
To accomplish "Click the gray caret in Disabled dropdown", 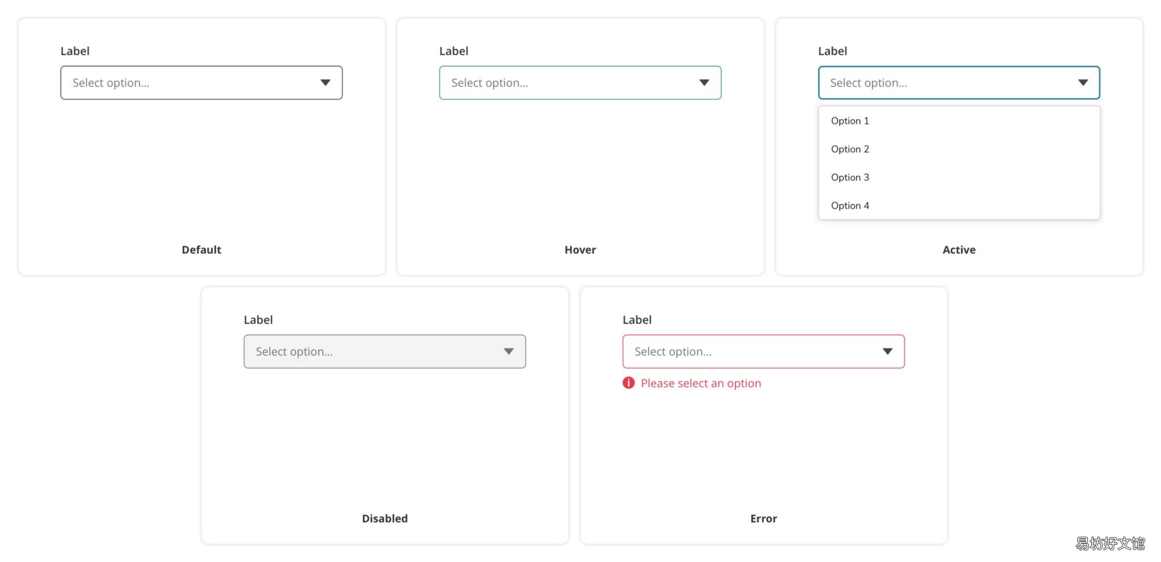I will 509,351.
